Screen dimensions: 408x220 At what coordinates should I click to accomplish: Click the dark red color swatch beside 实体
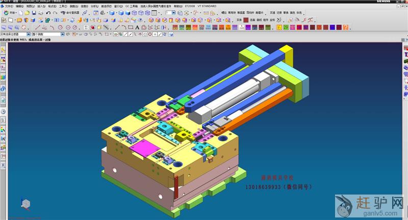246,20
